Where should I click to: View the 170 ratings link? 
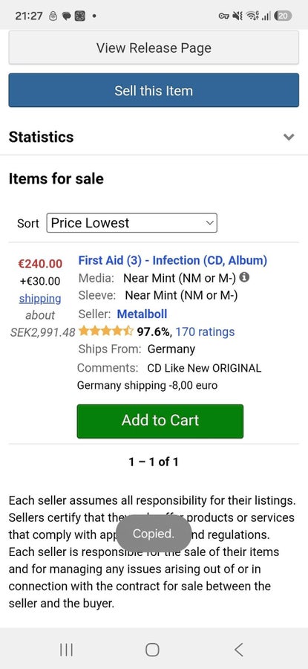205,332
